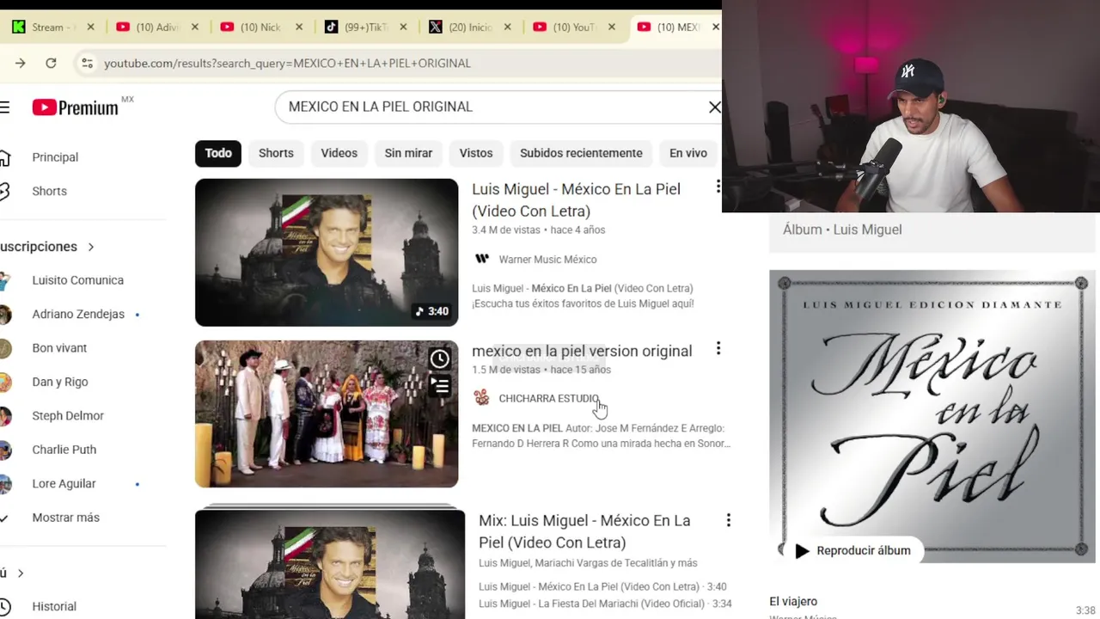Viewport: 1100px width, 619px height.
Task: Open the version original video thumbnail
Action: pos(327,414)
